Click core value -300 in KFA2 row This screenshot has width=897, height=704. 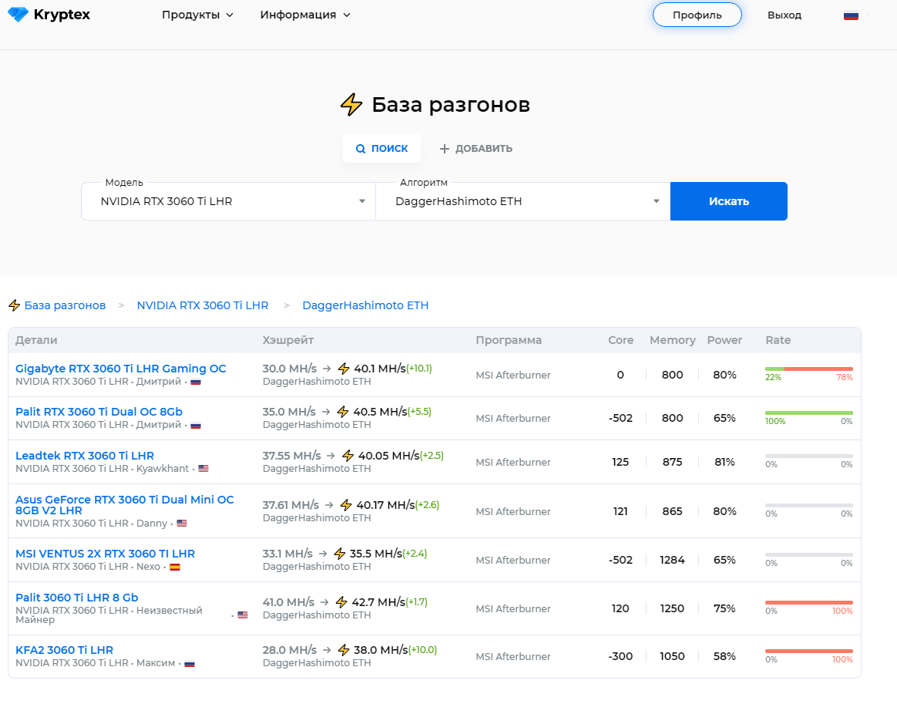620,656
